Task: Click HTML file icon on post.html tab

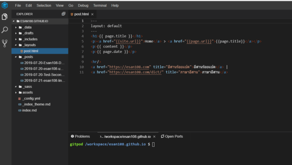Action: (x=72, y=14)
